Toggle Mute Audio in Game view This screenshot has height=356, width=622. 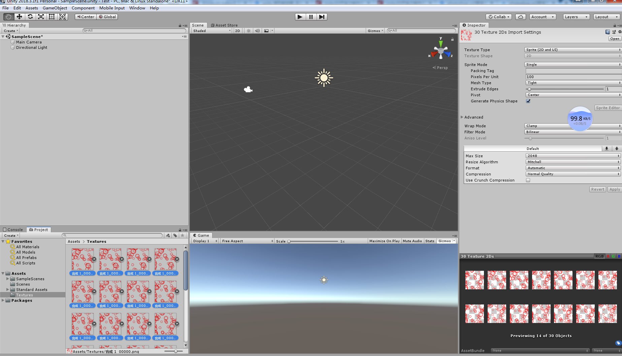tap(412, 241)
